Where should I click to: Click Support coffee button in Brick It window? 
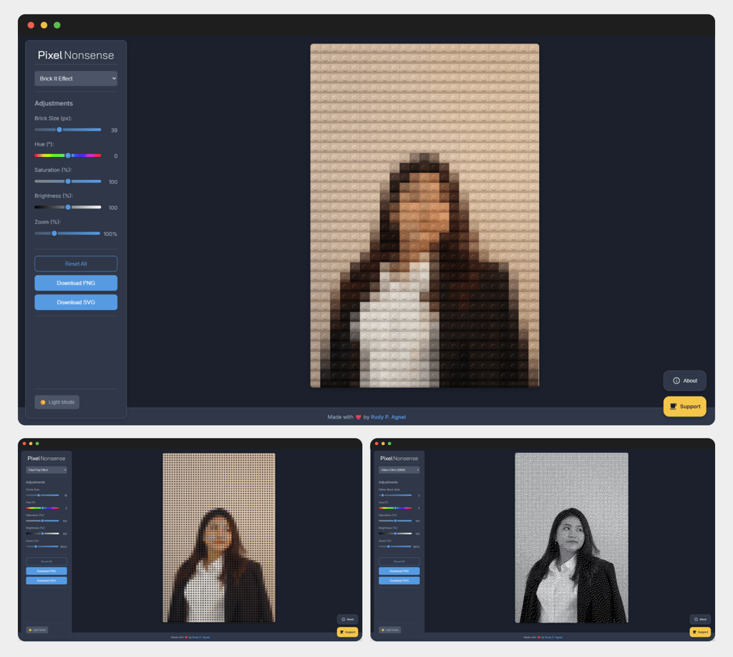685,406
